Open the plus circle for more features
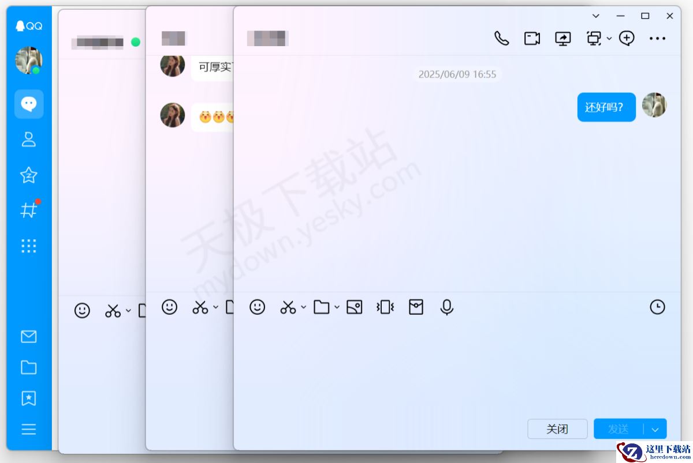This screenshot has height=463, width=693. [627, 38]
